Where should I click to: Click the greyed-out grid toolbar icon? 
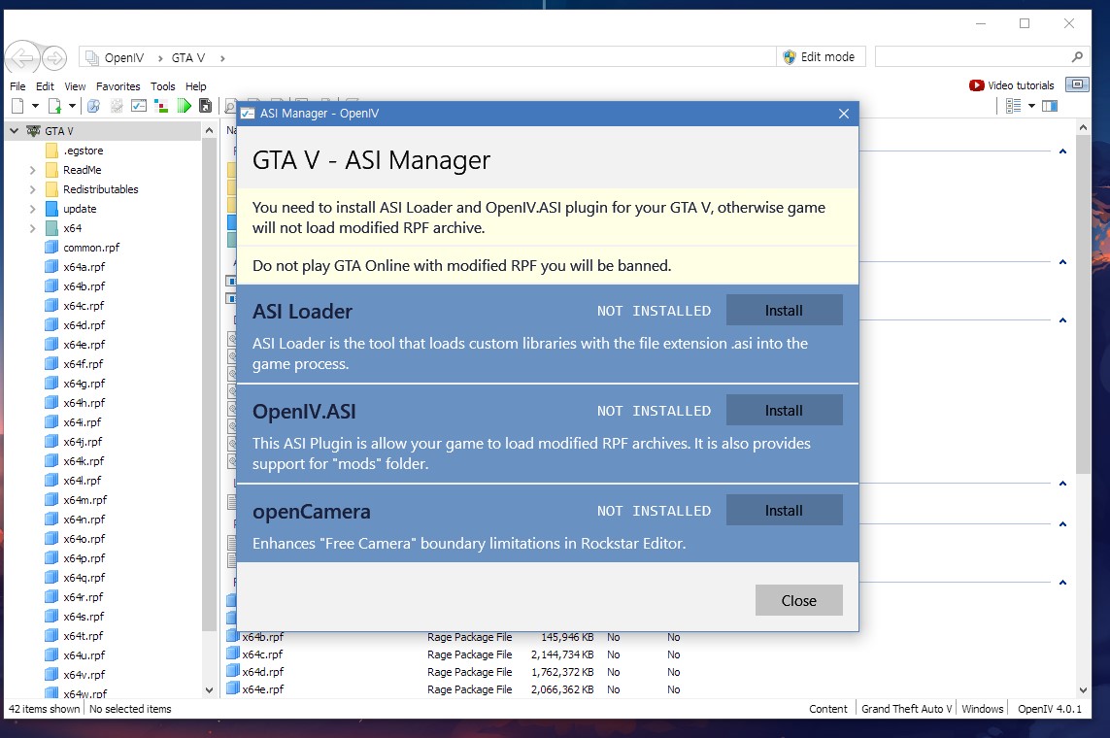pyautogui.click(x=117, y=106)
